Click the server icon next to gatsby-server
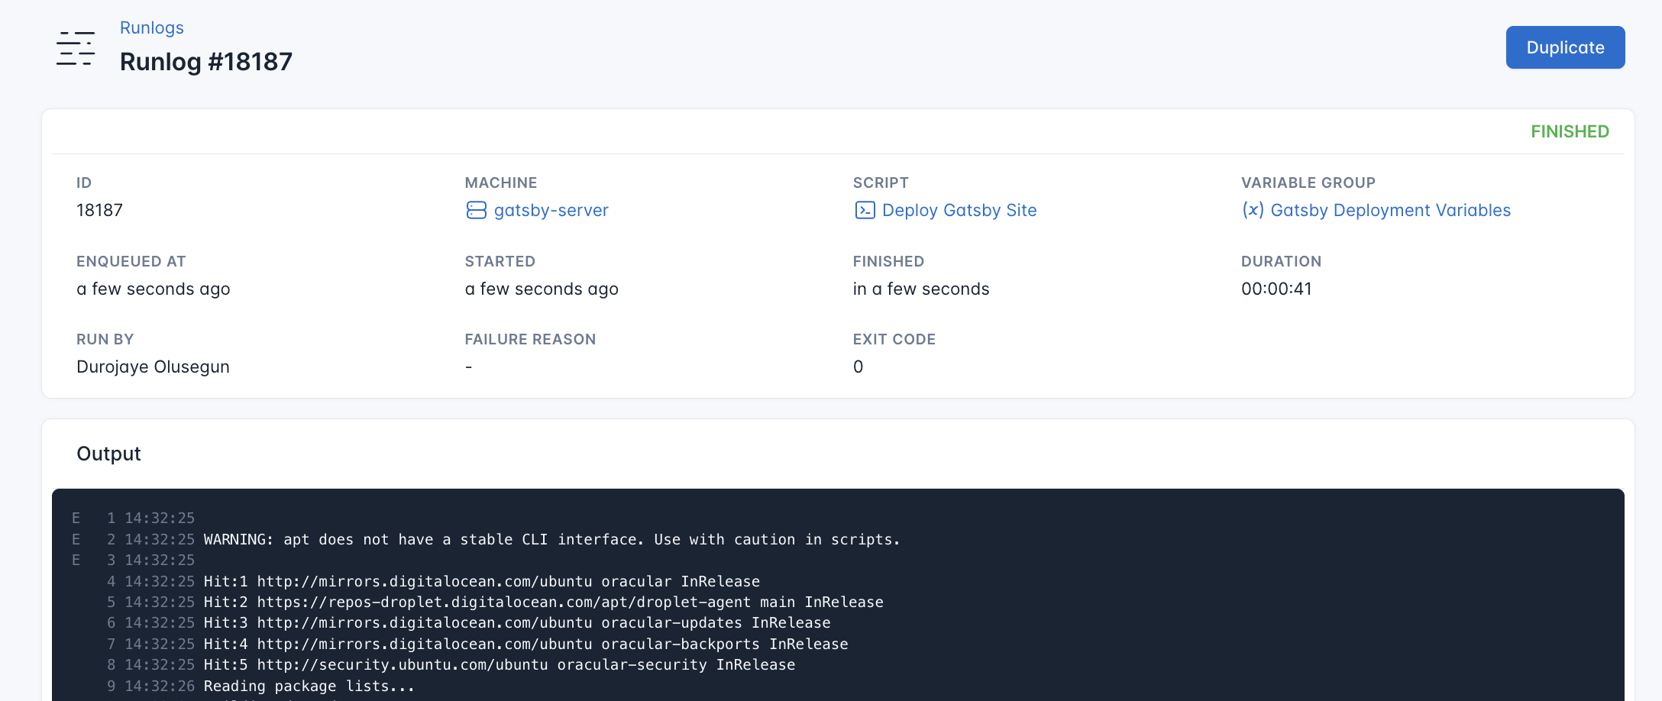 [477, 210]
